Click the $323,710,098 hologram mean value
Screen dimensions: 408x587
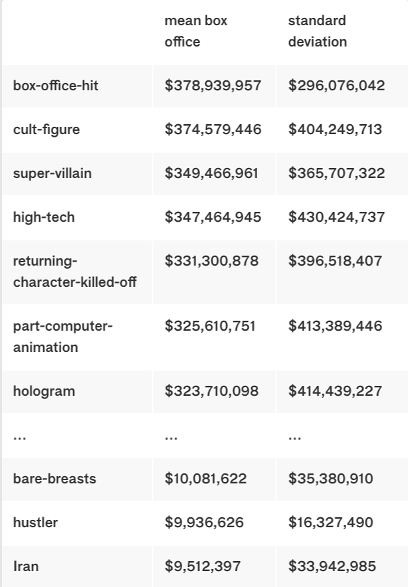click(211, 391)
